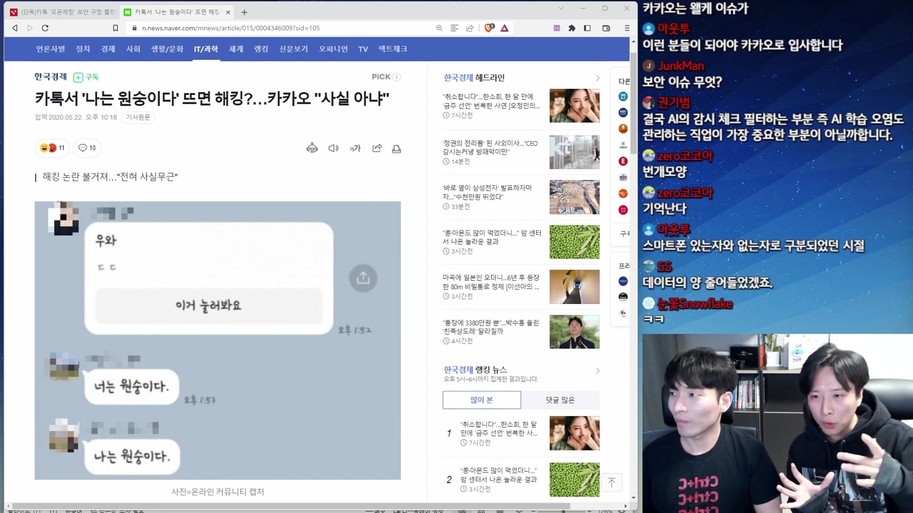Image resolution: width=913 pixels, height=513 pixels.
Task: Open the 정치 section
Action: pos(83,50)
